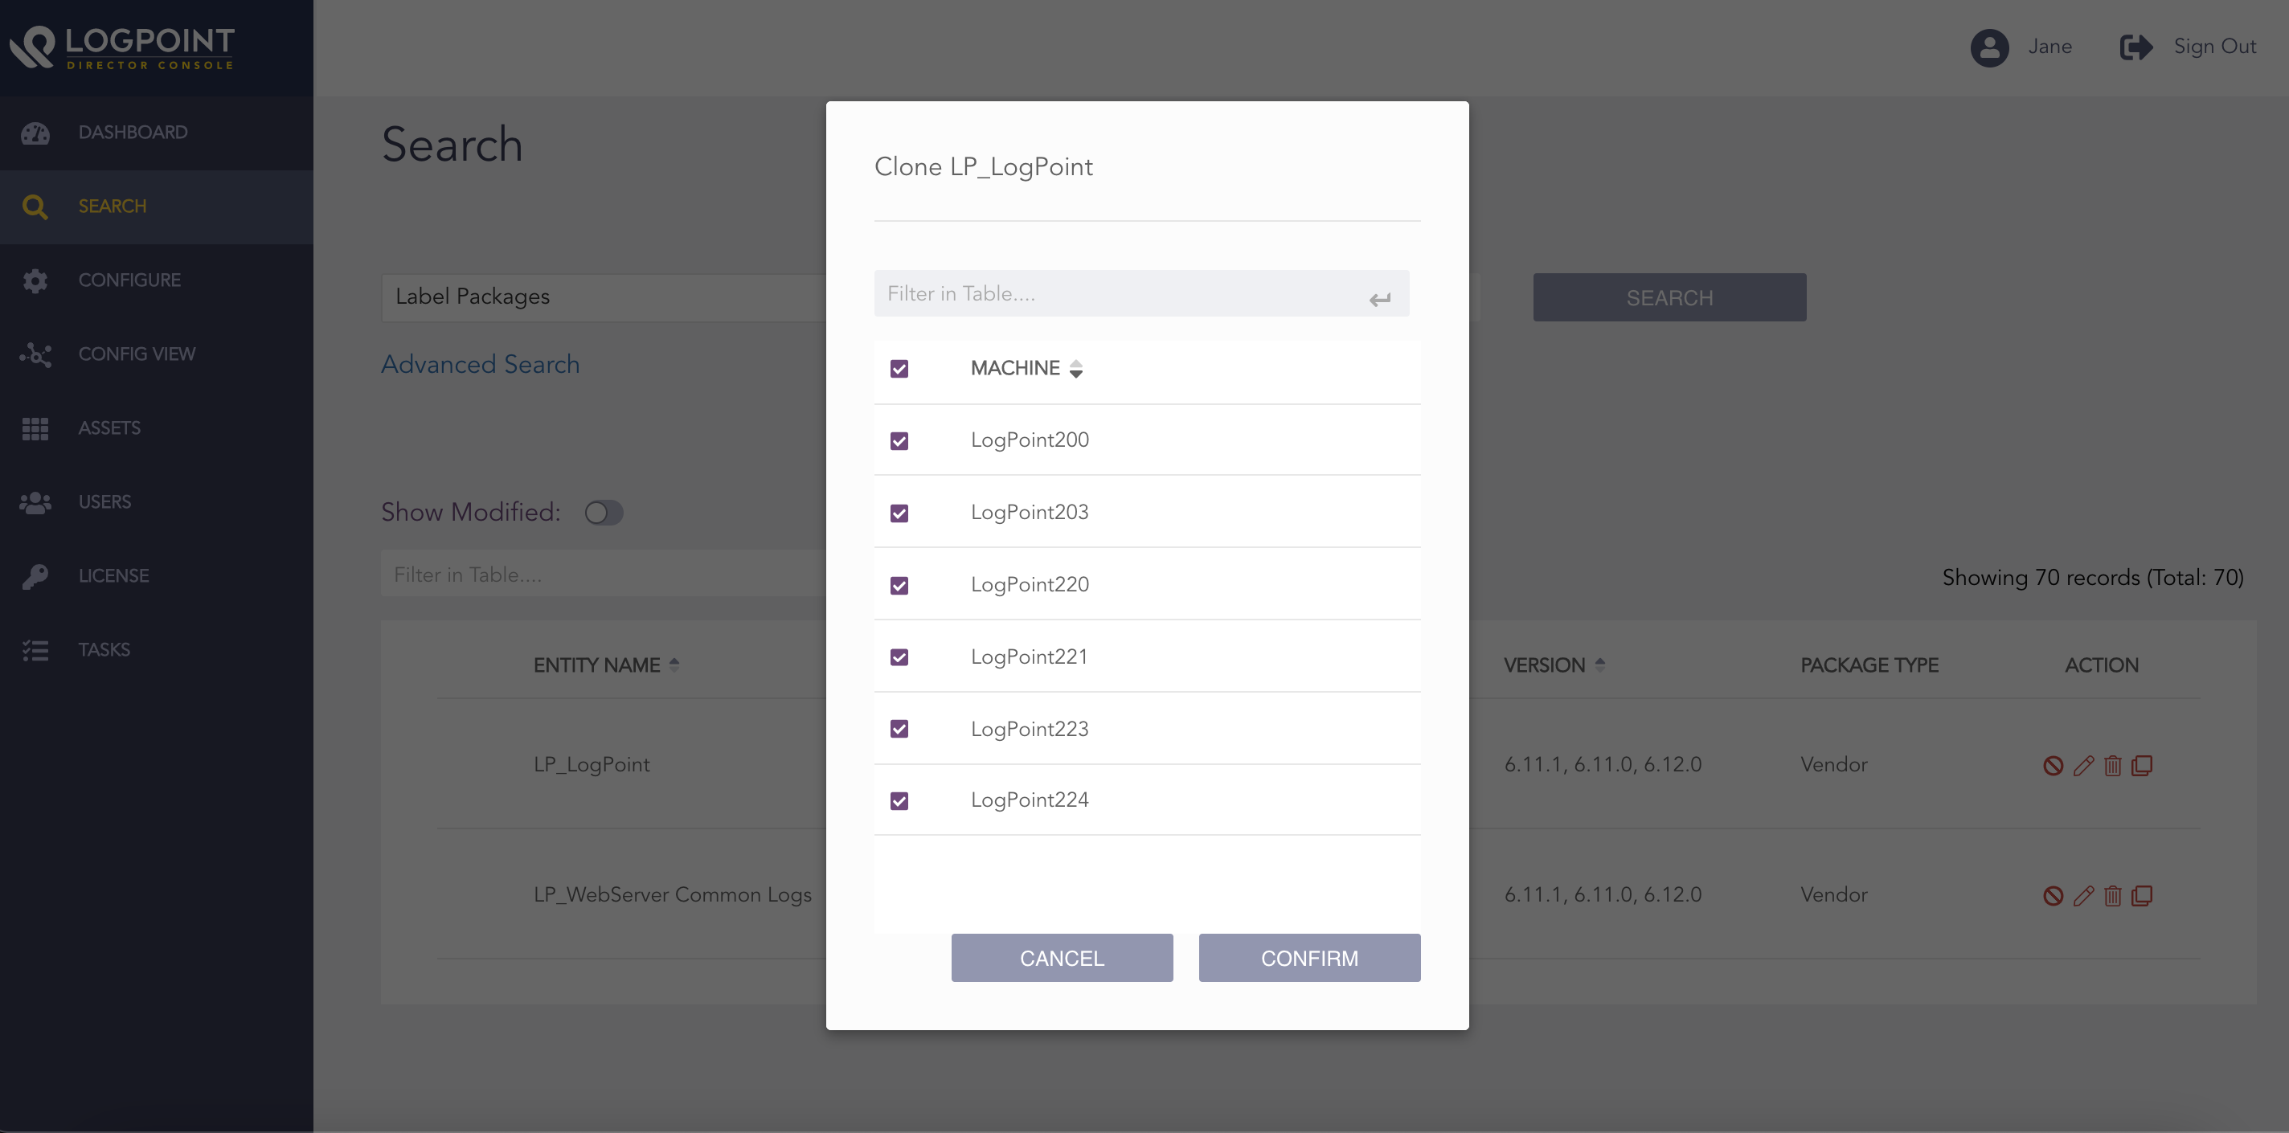Click the clone icon for LP_LogPoint row
This screenshot has height=1133, width=2289.
pyautogui.click(x=2143, y=765)
